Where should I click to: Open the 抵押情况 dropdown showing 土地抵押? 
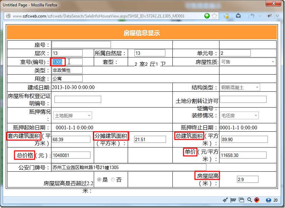pyautogui.click(x=73, y=116)
